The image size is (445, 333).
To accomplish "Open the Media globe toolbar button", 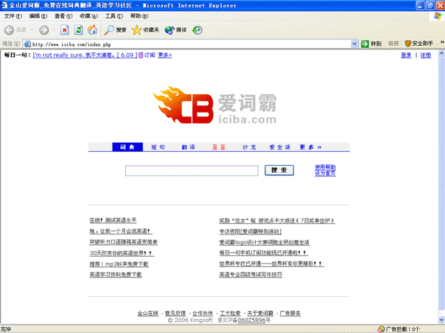I will point(176,30).
